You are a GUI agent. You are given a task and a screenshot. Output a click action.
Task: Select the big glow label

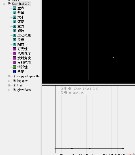coord(23,81)
